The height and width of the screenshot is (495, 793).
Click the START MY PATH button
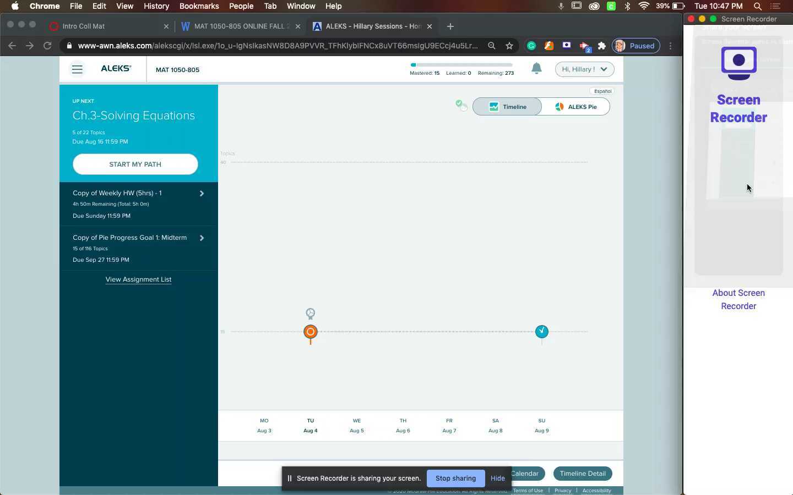tap(135, 164)
